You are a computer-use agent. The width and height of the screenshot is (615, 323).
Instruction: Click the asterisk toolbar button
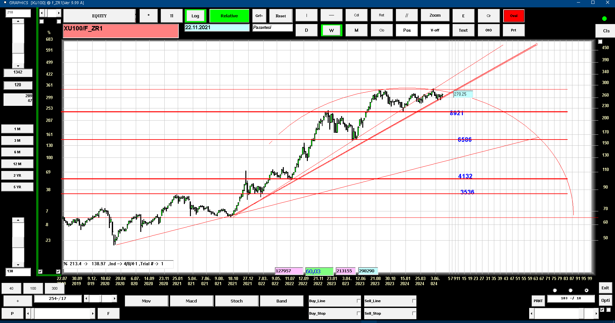point(149,16)
